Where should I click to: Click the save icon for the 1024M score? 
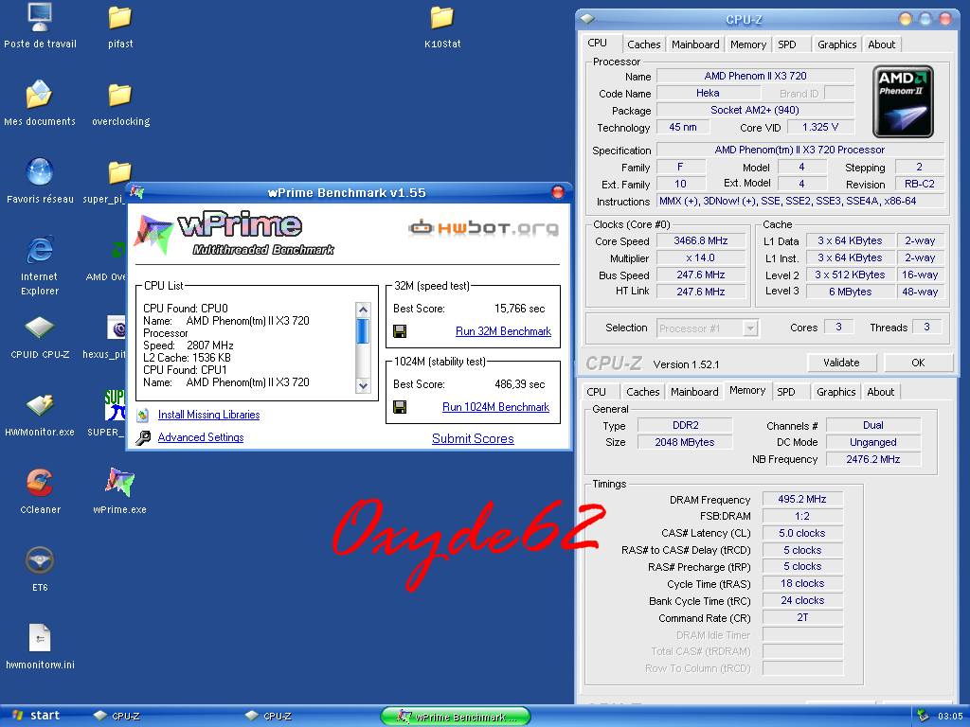[x=400, y=407]
